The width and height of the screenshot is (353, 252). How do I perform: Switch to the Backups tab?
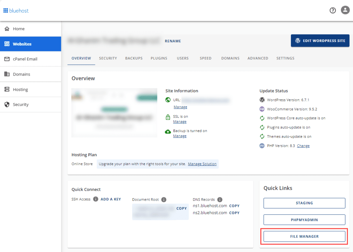tap(134, 58)
